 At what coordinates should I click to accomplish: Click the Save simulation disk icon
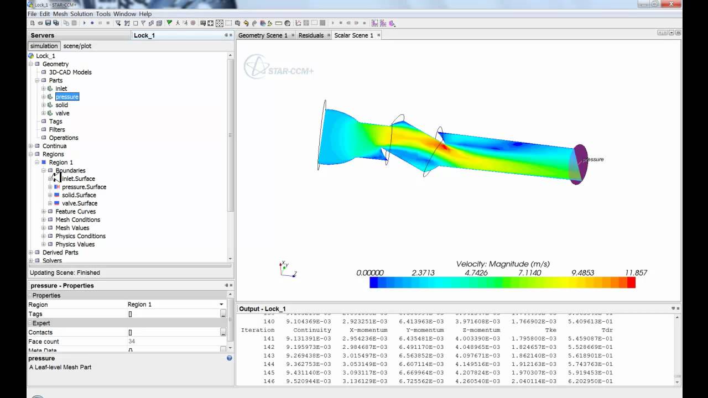pyautogui.click(x=48, y=23)
